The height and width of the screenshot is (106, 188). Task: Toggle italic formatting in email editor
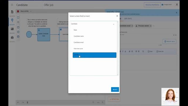click(x=123, y=52)
